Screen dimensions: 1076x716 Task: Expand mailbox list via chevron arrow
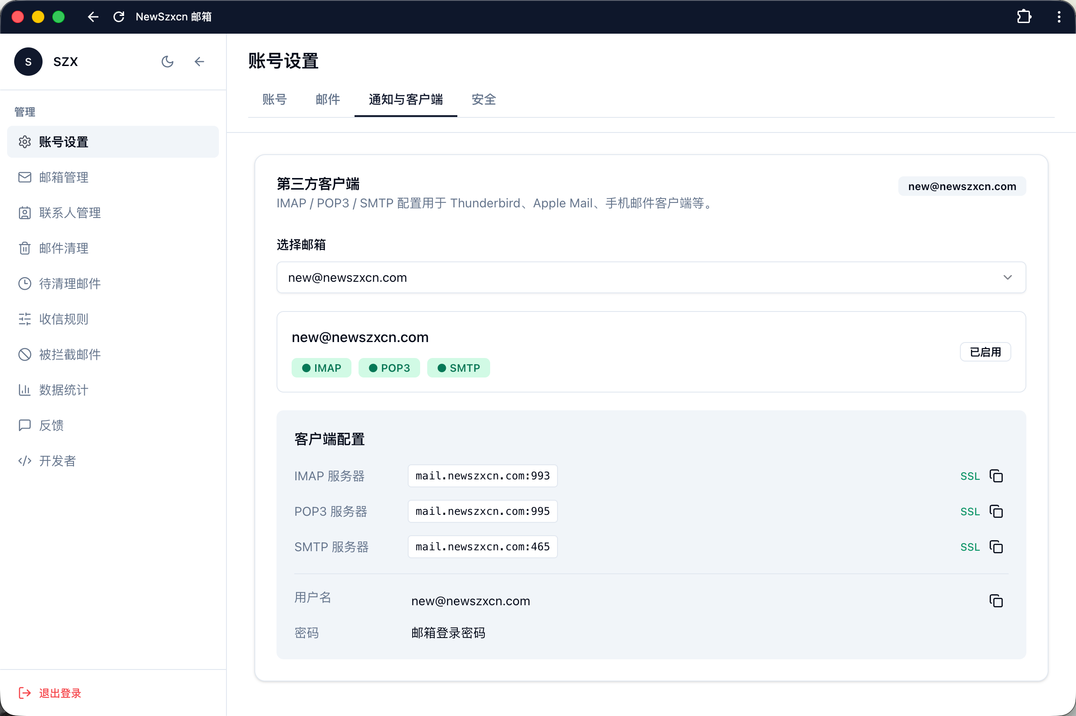(x=1007, y=277)
